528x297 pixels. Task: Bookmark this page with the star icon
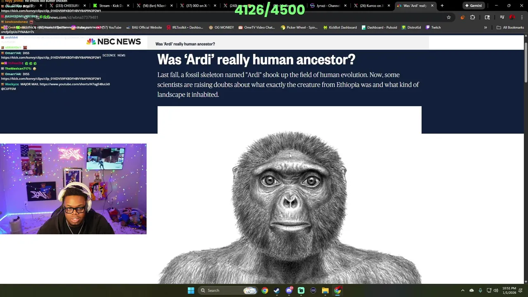[448, 17]
